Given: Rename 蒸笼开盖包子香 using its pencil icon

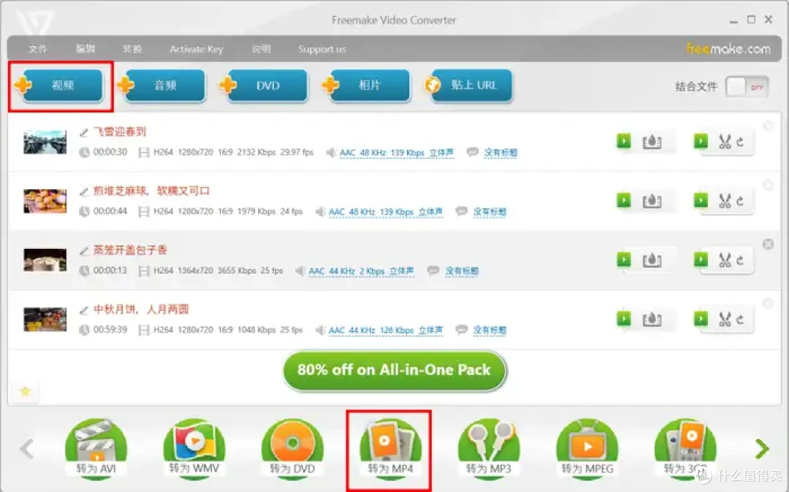Looking at the screenshot, I should point(84,251).
